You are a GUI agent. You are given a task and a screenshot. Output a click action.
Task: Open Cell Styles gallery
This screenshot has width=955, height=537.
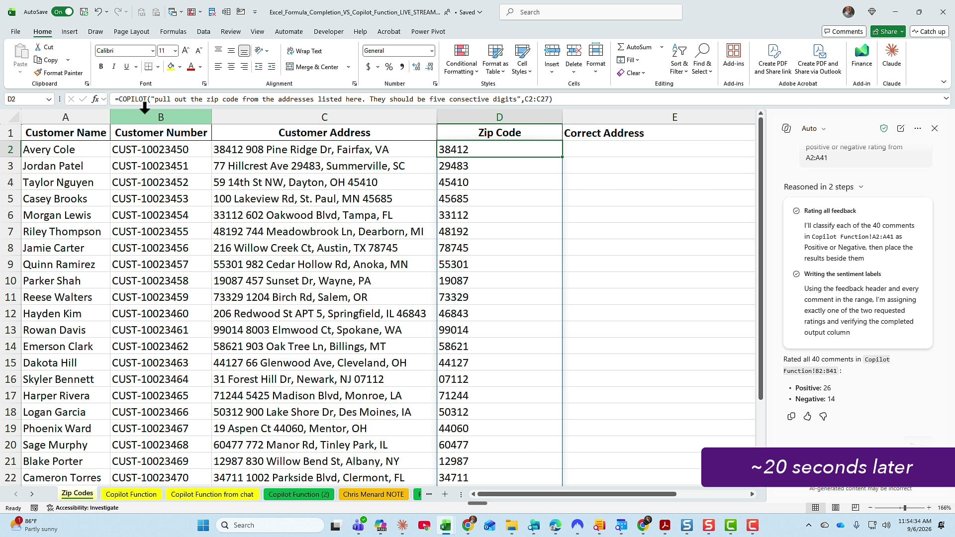tap(522, 60)
